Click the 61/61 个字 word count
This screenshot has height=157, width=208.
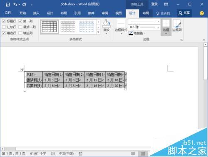38,154
